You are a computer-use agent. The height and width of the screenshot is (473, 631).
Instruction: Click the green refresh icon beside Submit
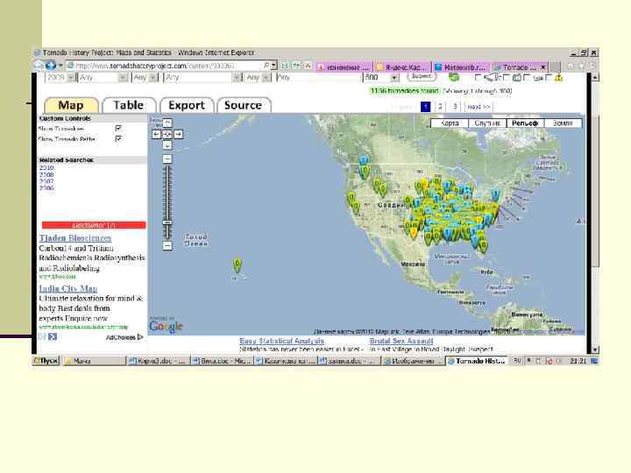pyautogui.click(x=454, y=77)
